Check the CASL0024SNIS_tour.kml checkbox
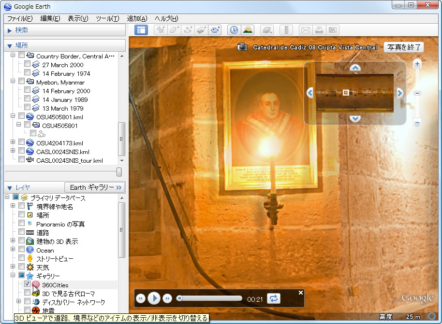Screen dimensions: 442x324 pyautogui.click(x=21, y=160)
